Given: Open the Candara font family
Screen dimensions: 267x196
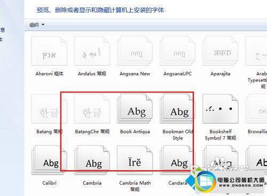Looking at the screenshot, I should coord(177,160).
